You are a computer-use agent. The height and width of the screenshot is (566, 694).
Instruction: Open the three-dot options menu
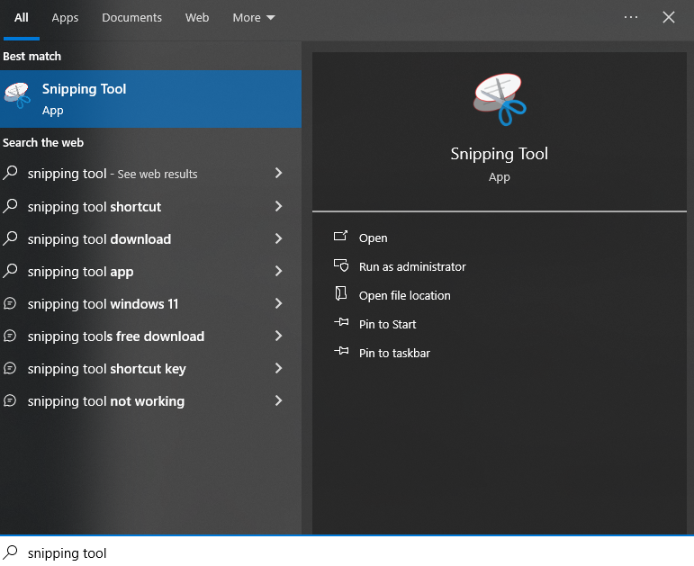pyautogui.click(x=630, y=17)
